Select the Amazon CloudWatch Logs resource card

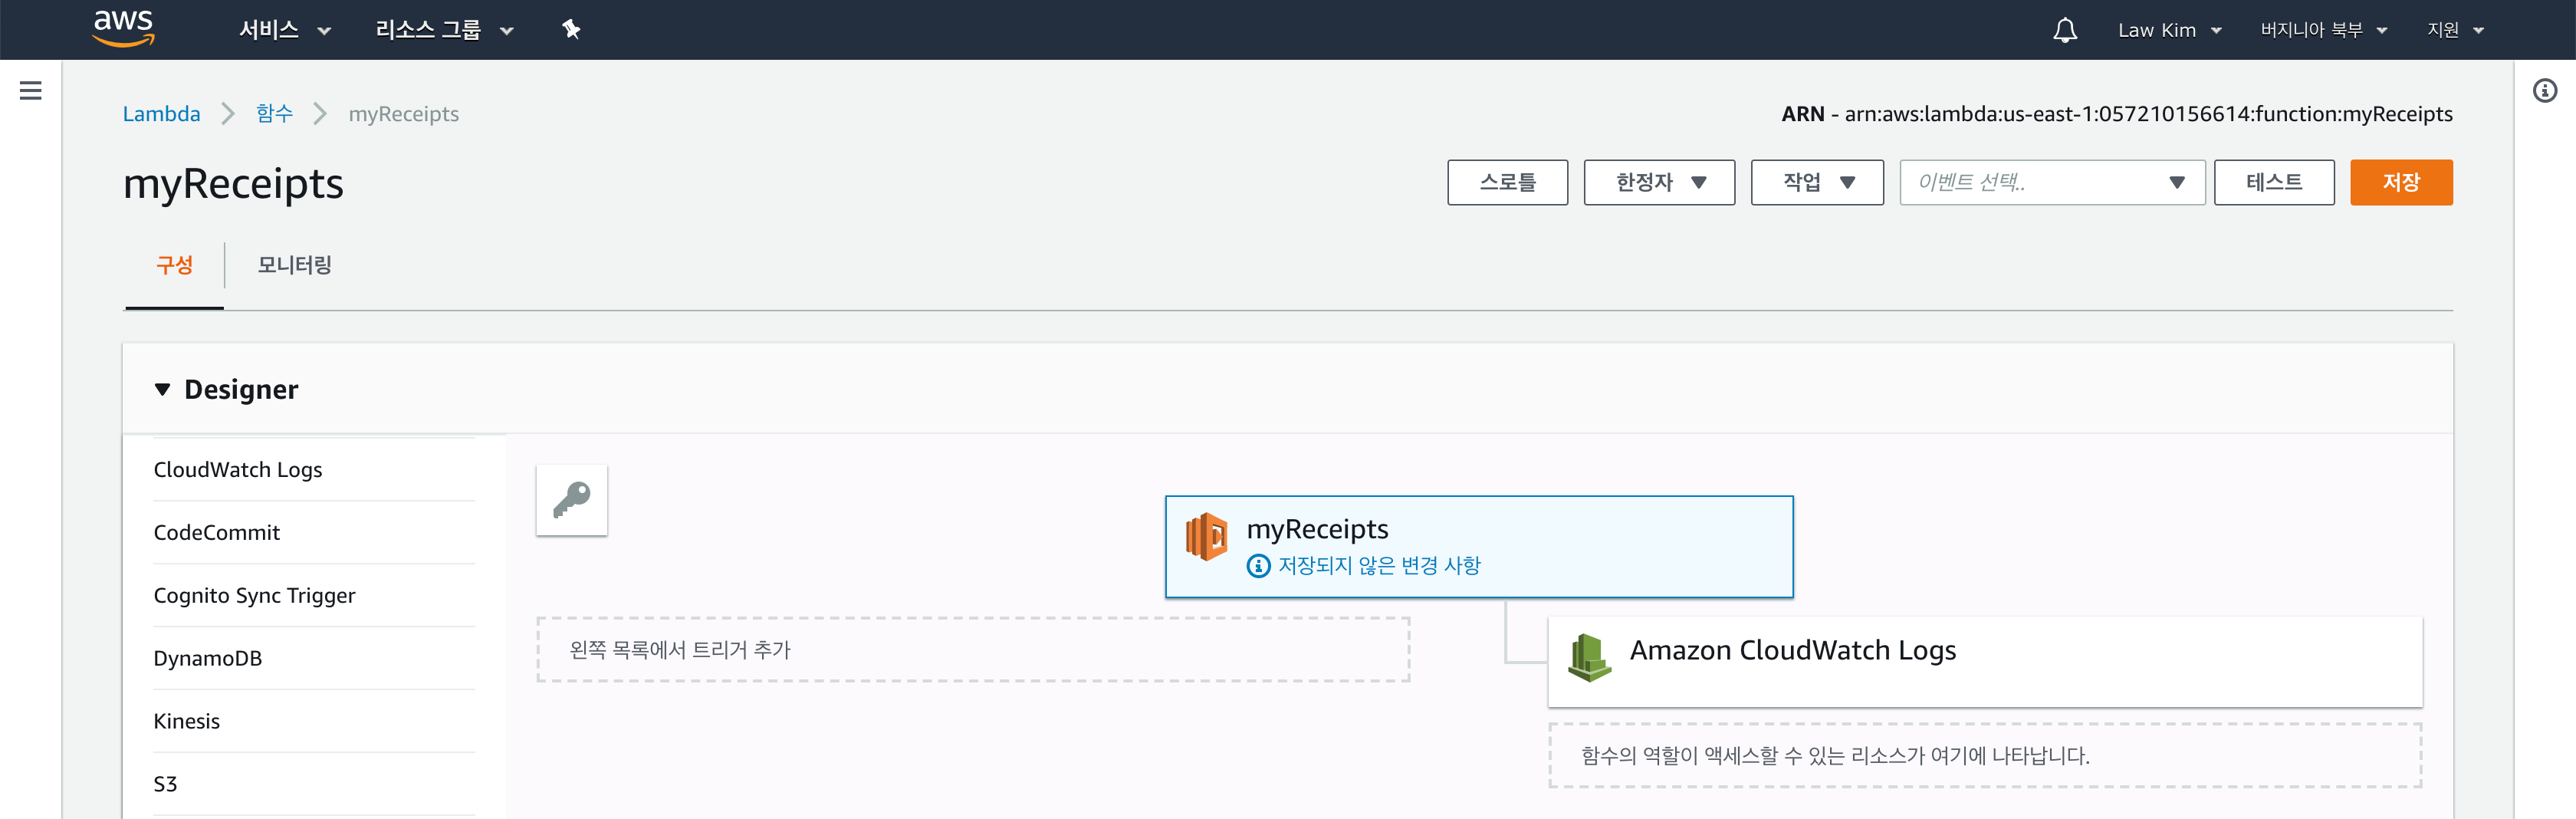click(x=1985, y=661)
